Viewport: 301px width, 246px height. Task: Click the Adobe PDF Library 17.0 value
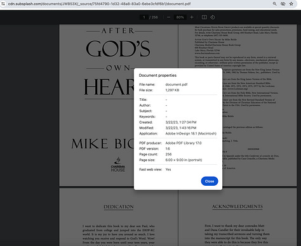click(184, 143)
